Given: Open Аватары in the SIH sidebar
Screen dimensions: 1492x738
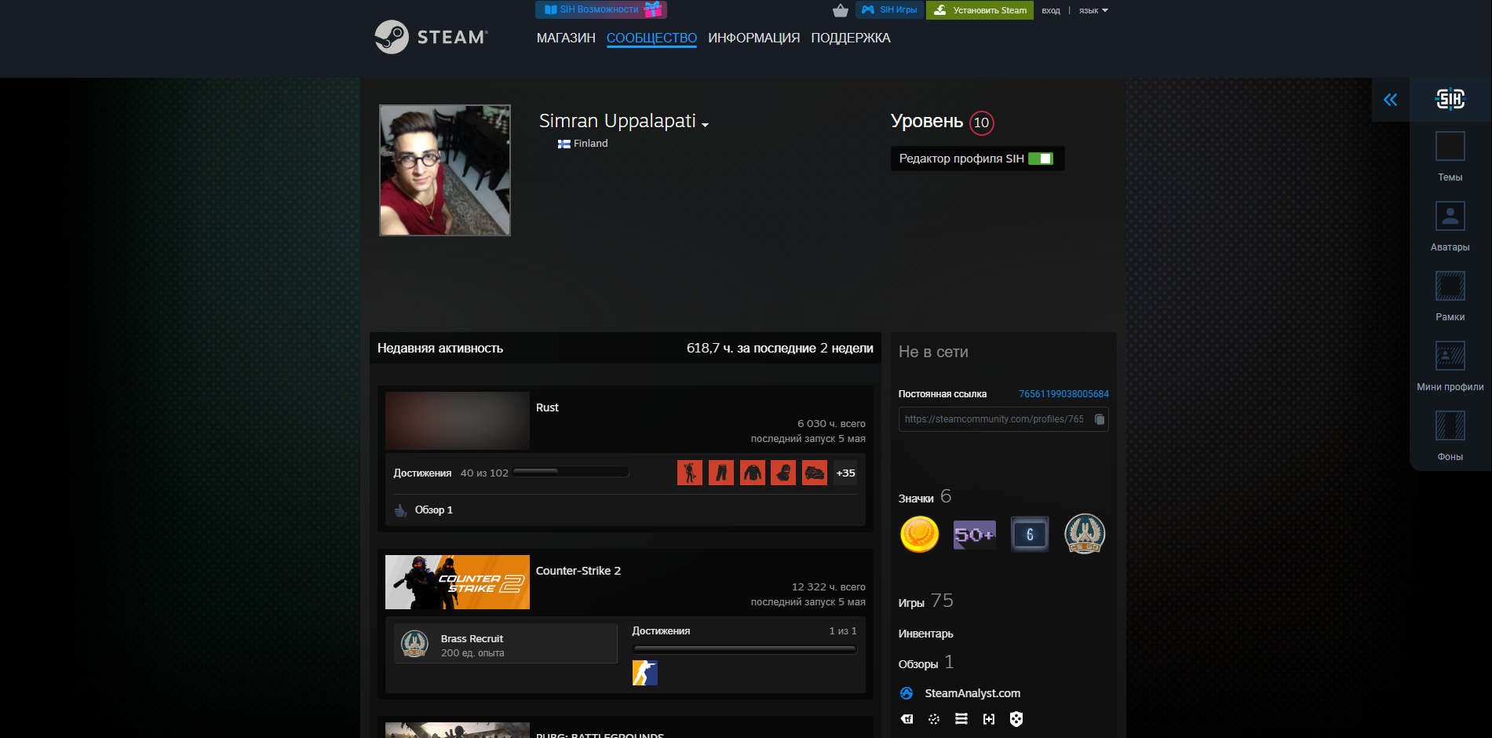Looking at the screenshot, I should click(1450, 227).
